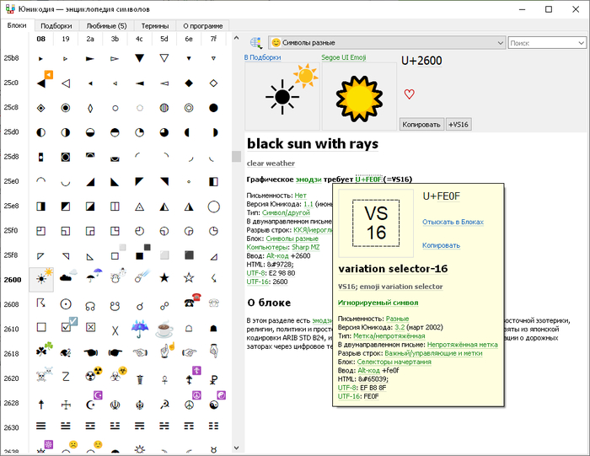Expand the Поиск search dropdown arrow

coord(581,42)
